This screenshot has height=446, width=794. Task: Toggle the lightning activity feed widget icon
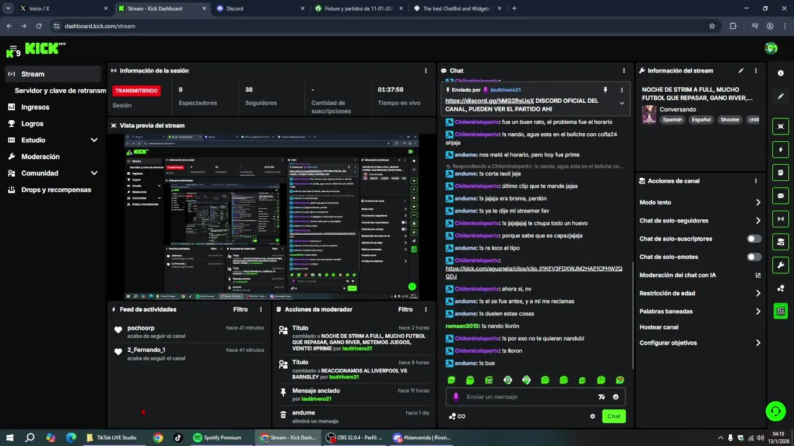pyautogui.click(x=780, y=149)
